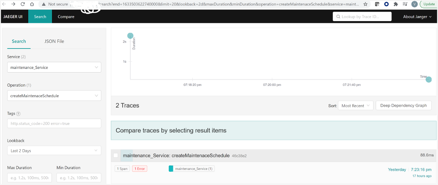Go back in browser history
Screen dimensions: 438x185
(5, 4)
